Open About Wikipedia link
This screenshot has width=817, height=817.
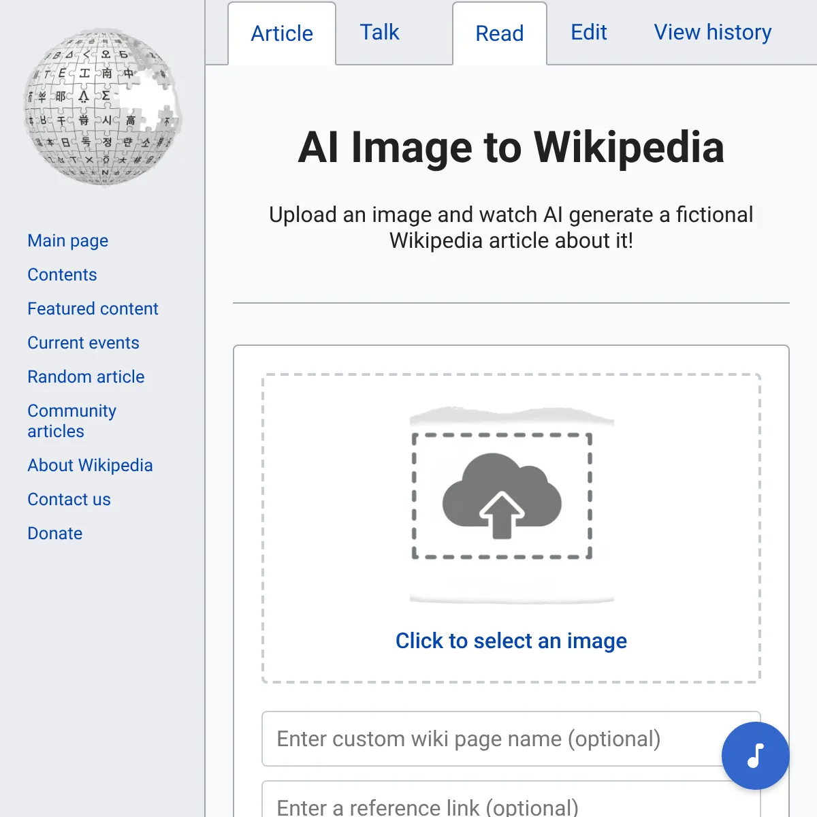click(90, 465)
